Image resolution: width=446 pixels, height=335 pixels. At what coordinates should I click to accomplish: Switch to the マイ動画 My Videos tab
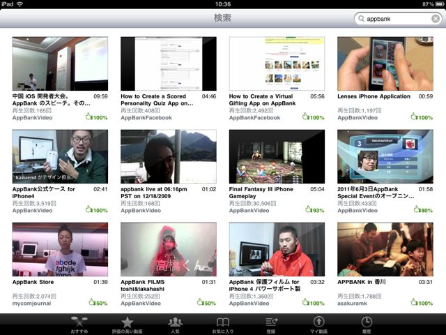pos(319,325)
